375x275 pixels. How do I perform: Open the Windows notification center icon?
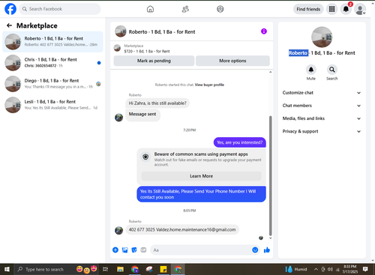click(x=365, y=269)
